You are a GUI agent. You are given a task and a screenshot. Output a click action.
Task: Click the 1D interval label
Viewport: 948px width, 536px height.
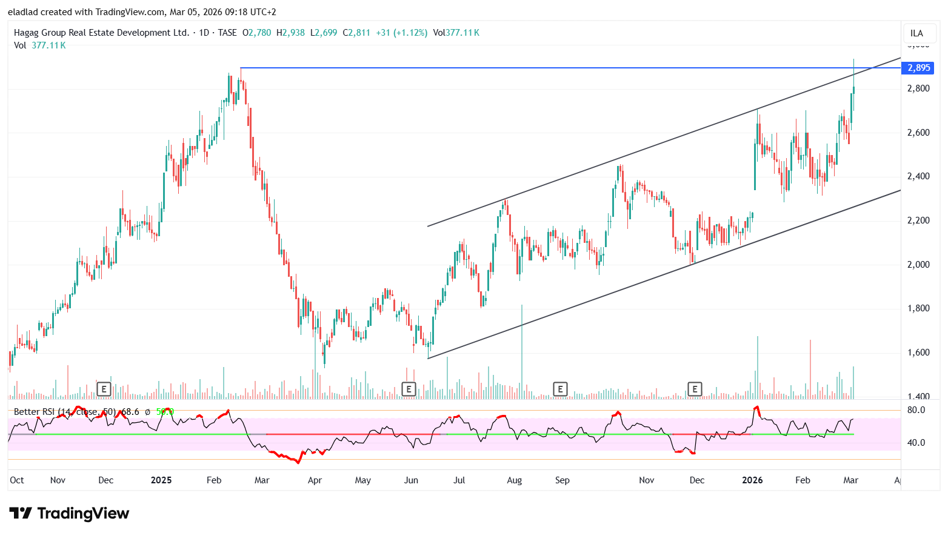pos(204,33)
